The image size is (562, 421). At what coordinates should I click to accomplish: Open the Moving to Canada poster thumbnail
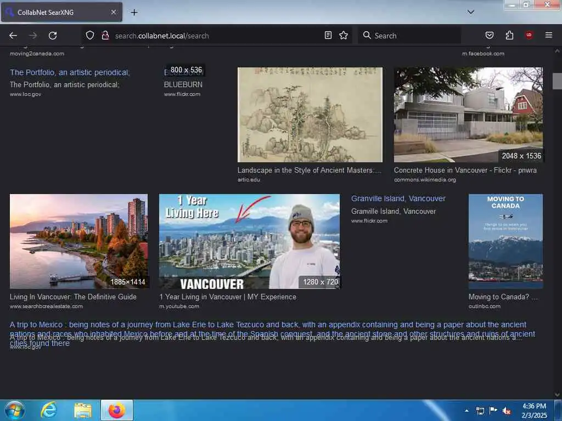click(x=505, y=241)
